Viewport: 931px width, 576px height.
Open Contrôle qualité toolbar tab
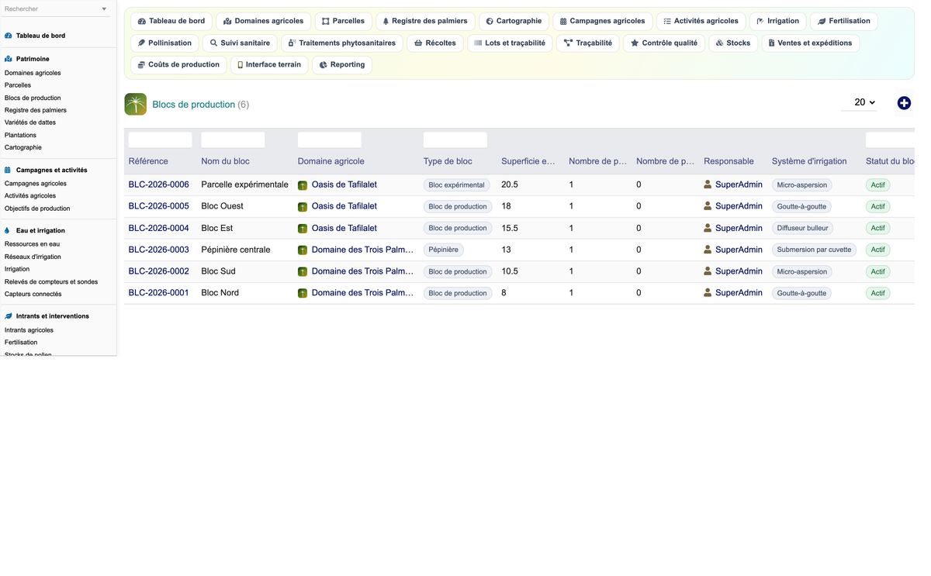pos(664,43)
